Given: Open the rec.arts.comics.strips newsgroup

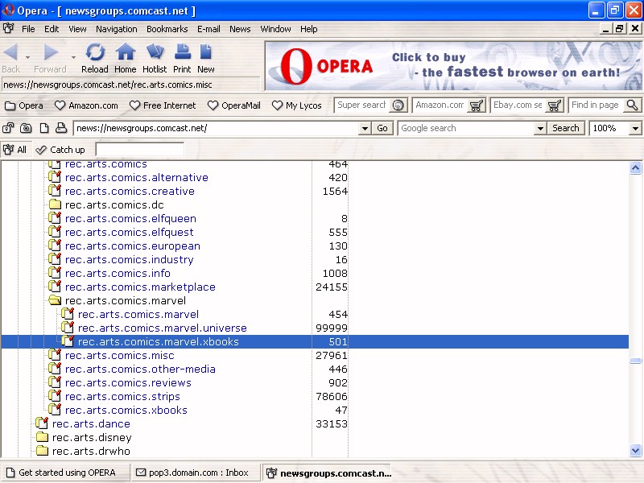Looking at the screenshot, I should click(x=123, y=396).
